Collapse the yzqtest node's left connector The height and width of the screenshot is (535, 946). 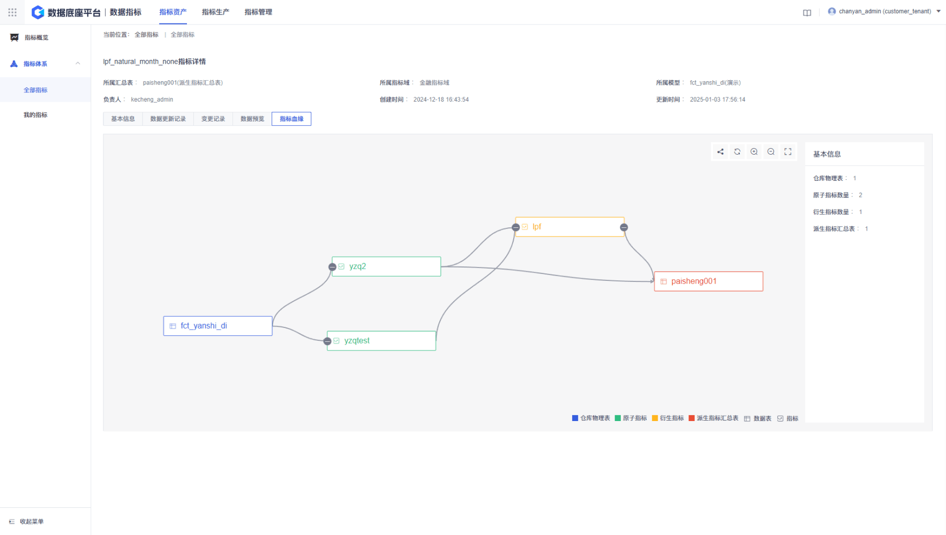pos(327,341)
